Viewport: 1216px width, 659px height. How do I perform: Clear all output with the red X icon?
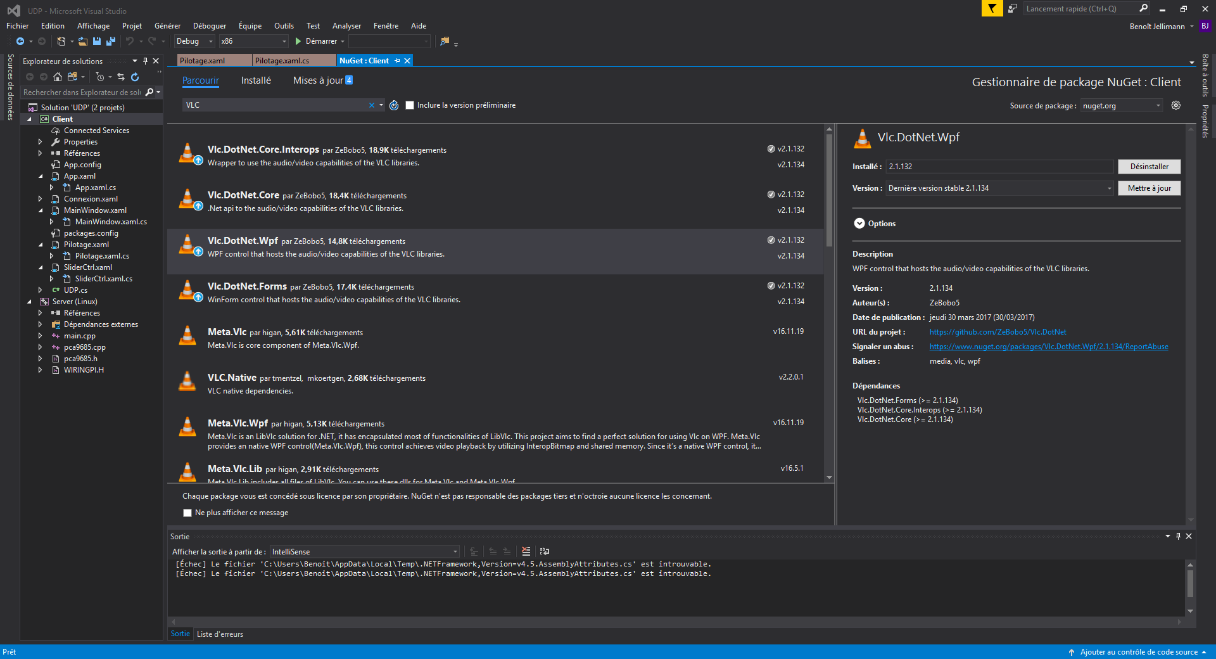(526, 551)
